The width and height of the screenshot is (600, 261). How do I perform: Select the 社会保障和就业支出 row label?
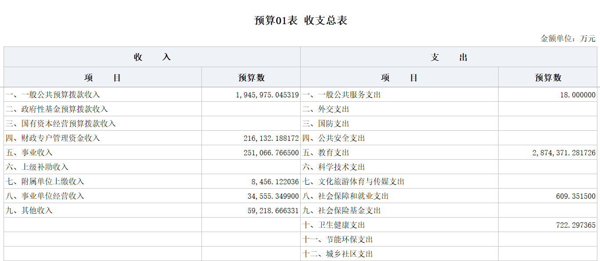click(345, 196)
